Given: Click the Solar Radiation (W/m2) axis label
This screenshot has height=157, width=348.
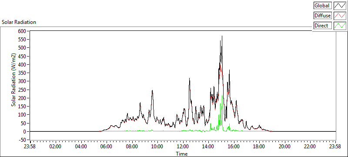Looking at the screenshot, I should 14,80.
